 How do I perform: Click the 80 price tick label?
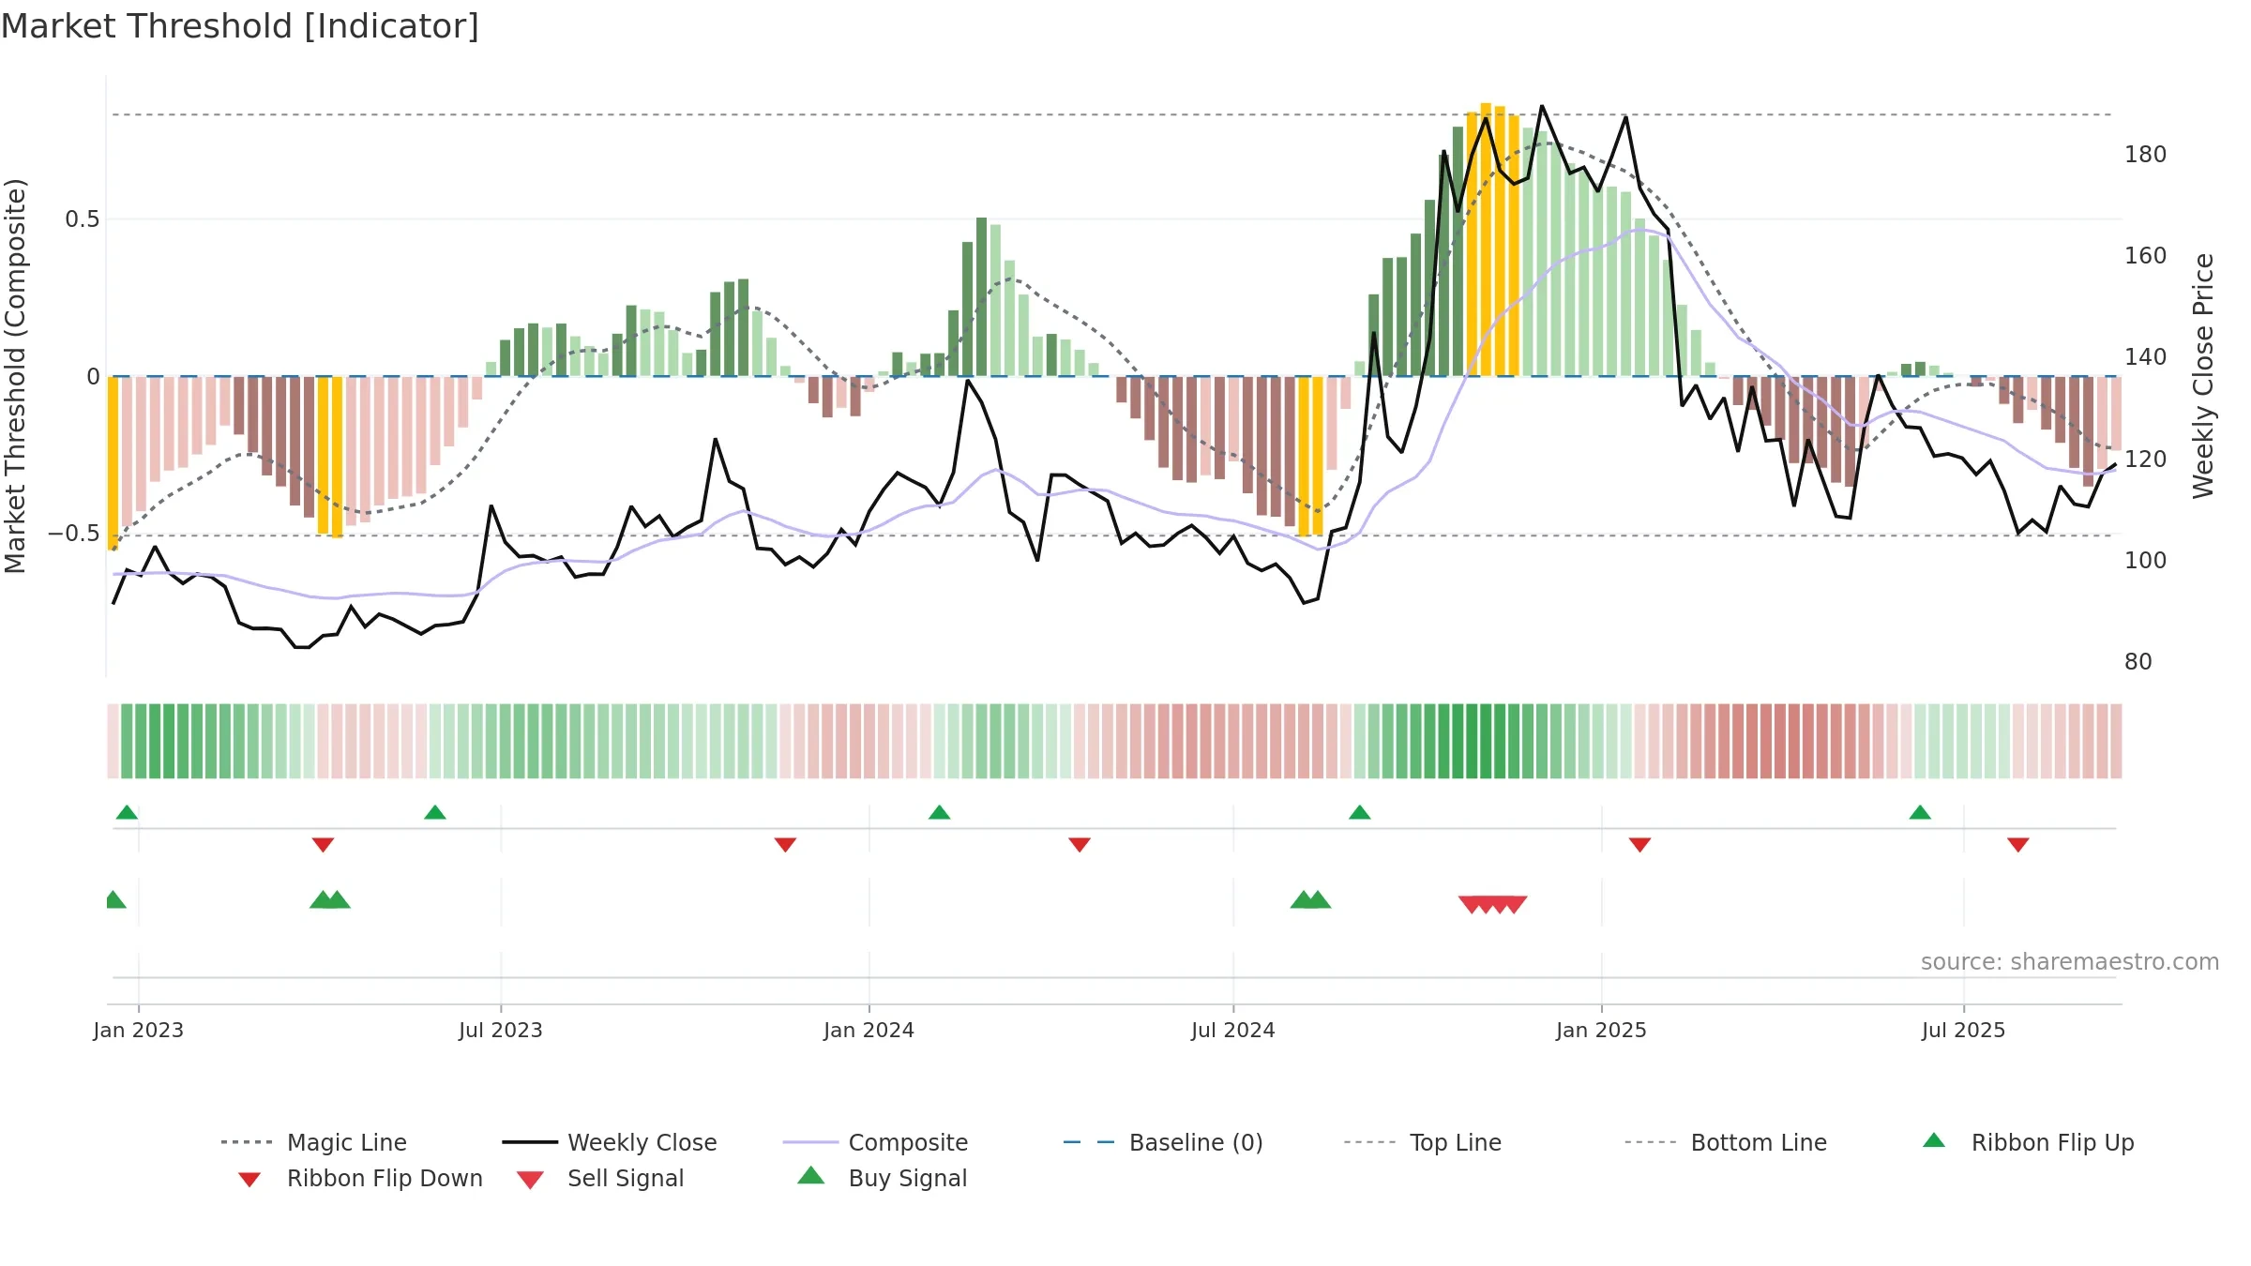(2138, 662)
